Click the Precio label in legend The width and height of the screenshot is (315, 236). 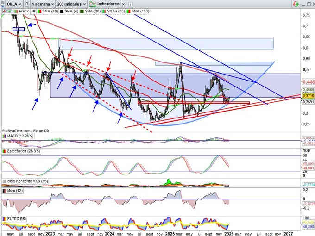pyautogui.click(x=24, y=11)
